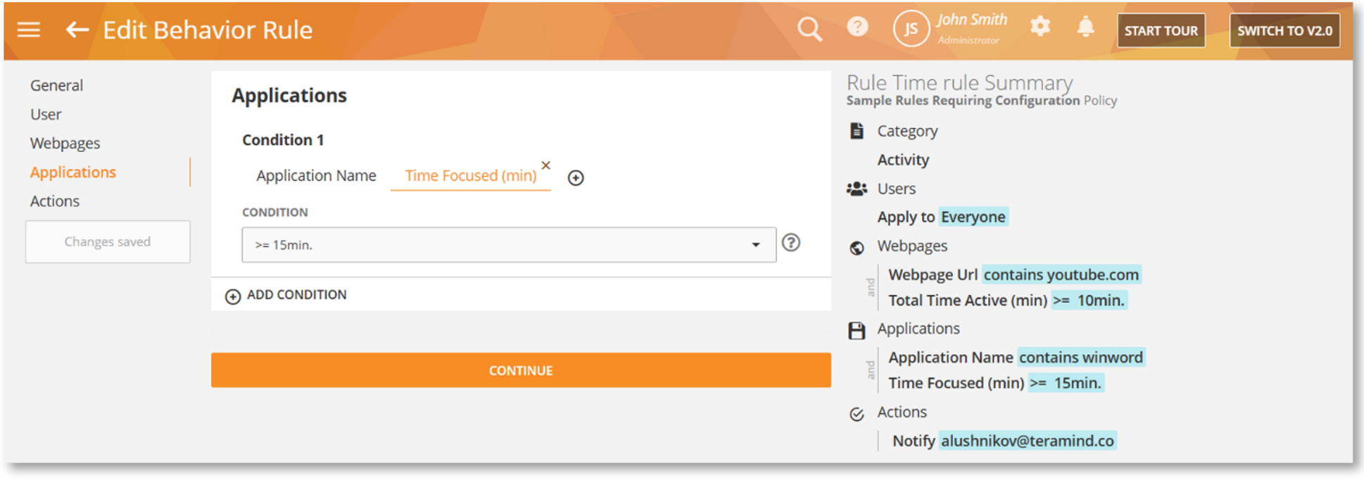Click the Everyone summary tag
This screenshot has height=480, width=1364.
973,217
